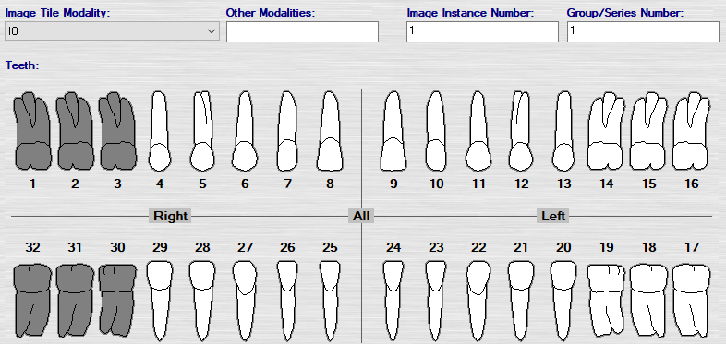
Task: Click the Image Instance Number field
Action: (x=482, y=32)
